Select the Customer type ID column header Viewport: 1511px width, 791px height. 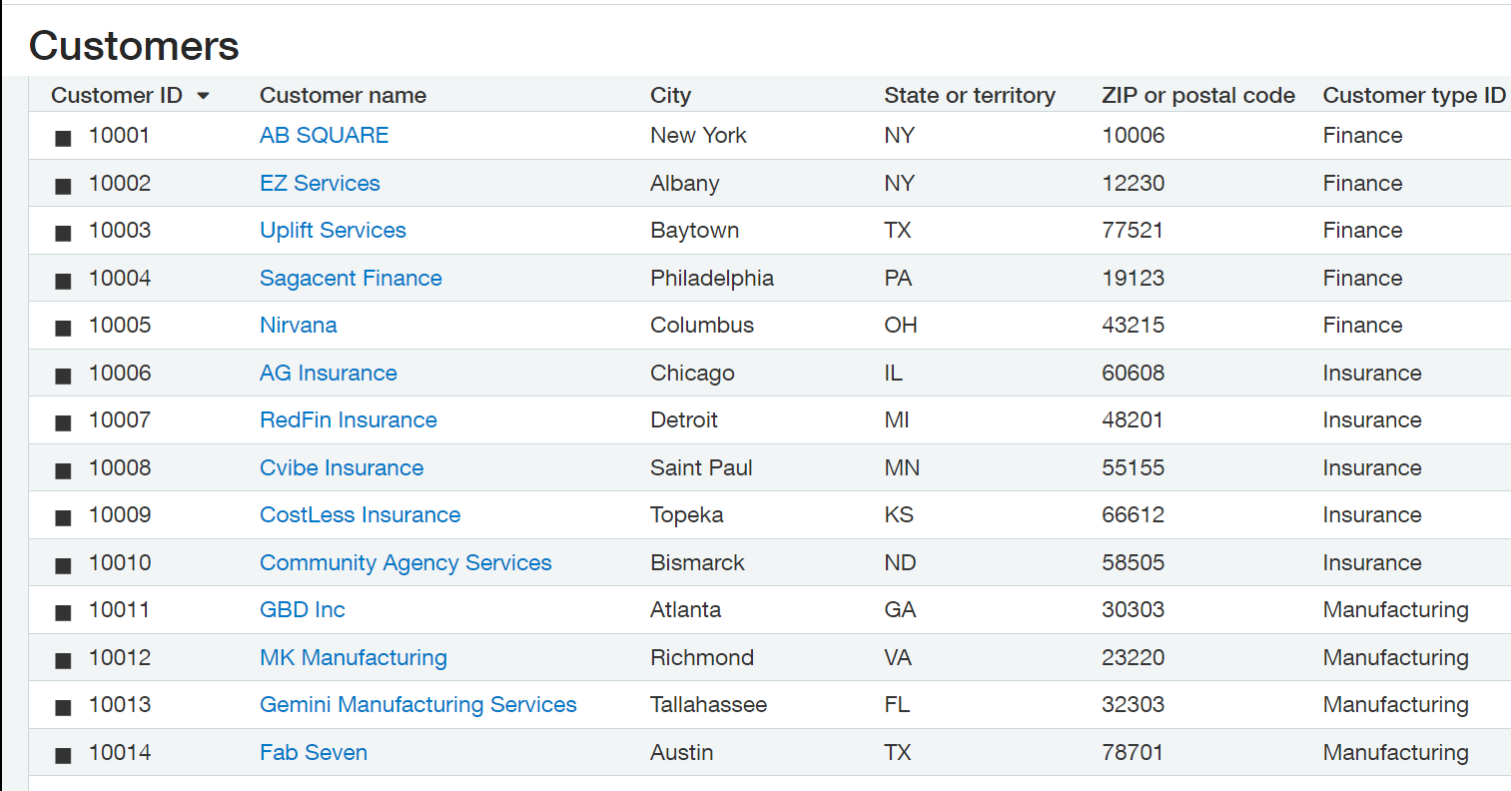tap(1414, 95)
